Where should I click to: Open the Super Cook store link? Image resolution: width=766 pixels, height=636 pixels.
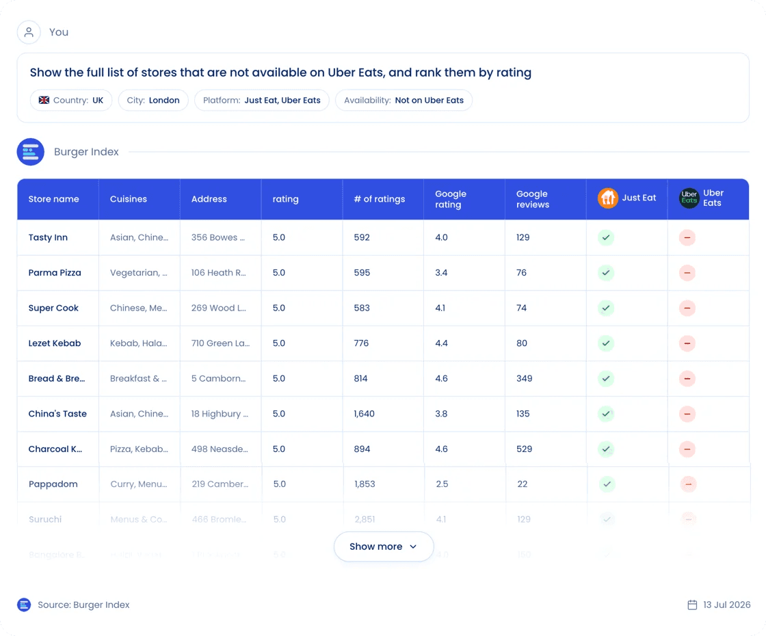(53, 308)
